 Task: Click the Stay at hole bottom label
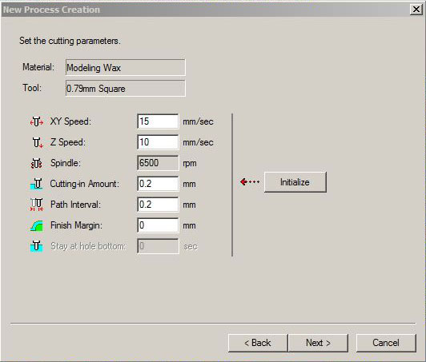pyautogui.click(x=88, y=246)
